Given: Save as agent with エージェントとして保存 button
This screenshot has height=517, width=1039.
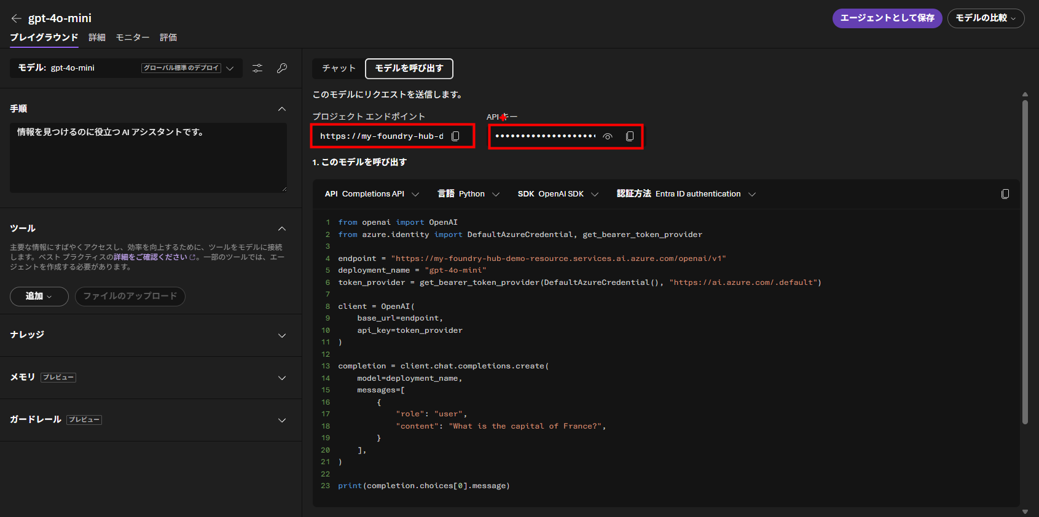Looking at the screenshot, I should pyautogui.click(x=887, y=18).
